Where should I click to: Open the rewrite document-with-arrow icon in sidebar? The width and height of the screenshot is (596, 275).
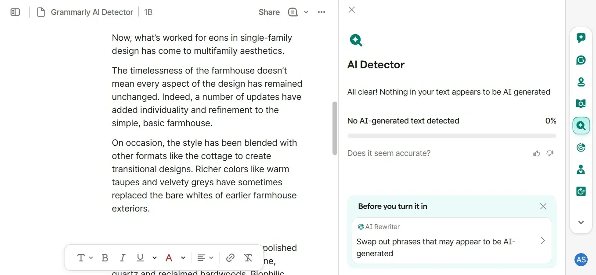pyautogui.click(x=581, y=191)
